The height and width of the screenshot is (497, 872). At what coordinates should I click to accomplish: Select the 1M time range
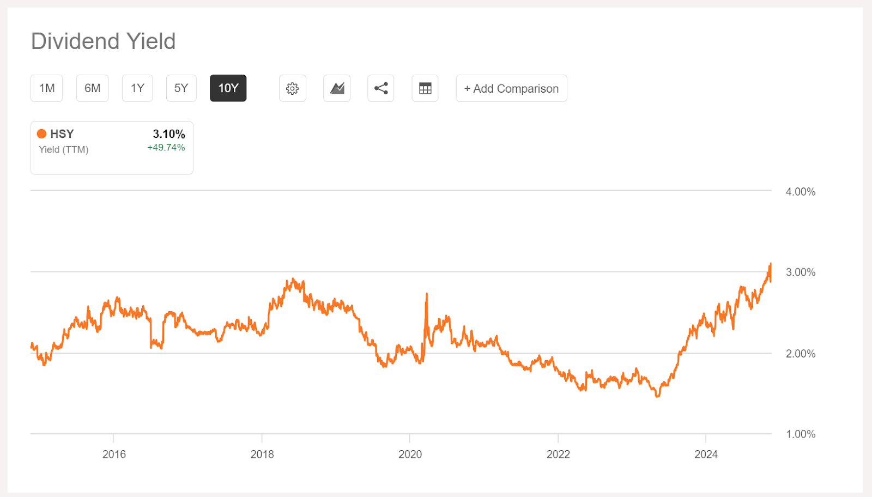pyautogui.click(x=46, y=88)
